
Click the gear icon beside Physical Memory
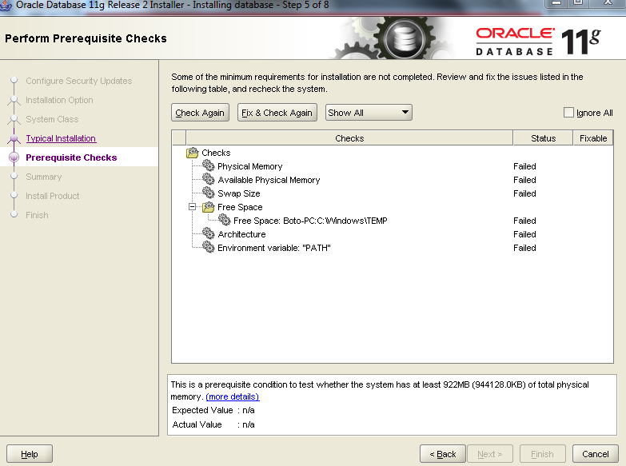(x=209, y=166)
